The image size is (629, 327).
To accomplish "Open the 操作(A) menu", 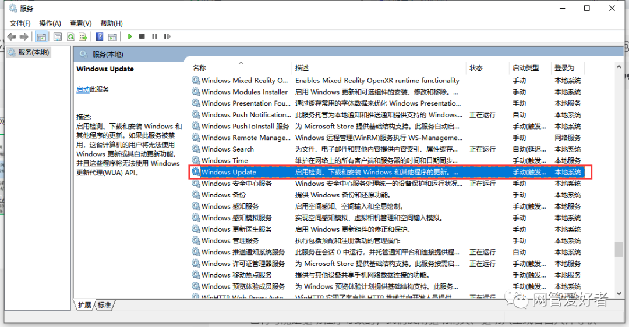I will tap(50, 23).
